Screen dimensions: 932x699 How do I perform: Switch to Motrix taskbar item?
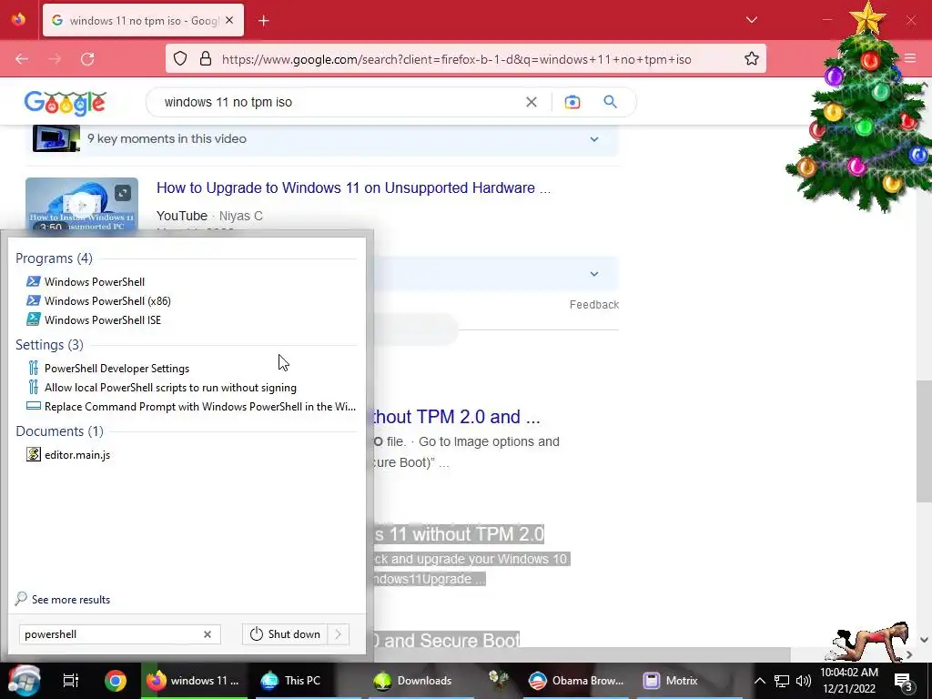(690, 681)
